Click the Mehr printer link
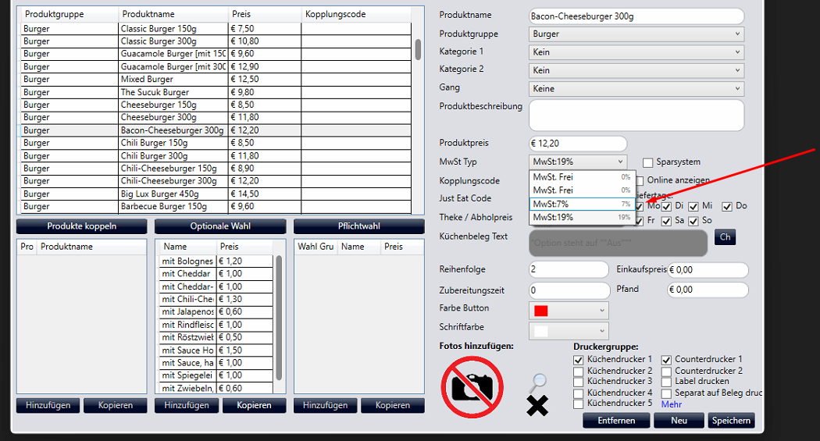820x441 pixels. (671, 404)
